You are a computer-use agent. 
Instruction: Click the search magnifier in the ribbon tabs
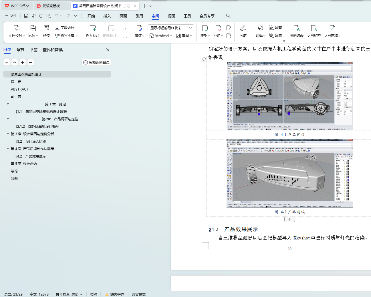tap(228, 16)
